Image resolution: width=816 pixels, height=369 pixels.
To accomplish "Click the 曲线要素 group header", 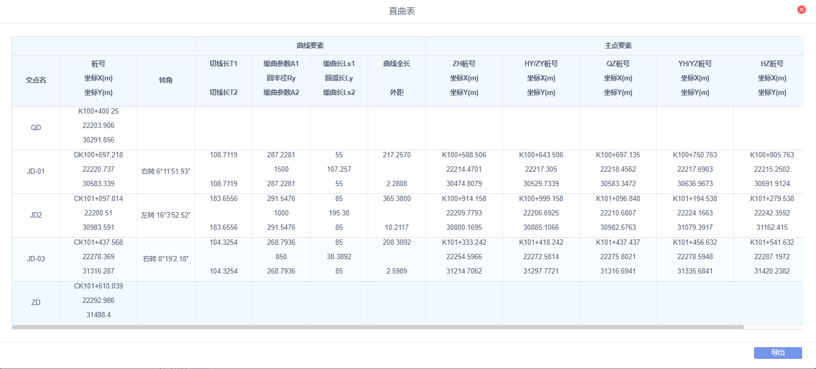I will click(310, 46).
